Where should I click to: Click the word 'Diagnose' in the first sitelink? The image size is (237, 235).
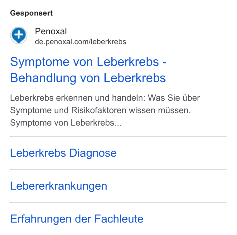click(x=93, y=153)
